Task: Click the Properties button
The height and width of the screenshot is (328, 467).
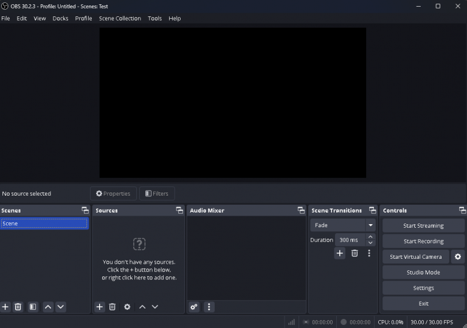Action: pos(113,194)
